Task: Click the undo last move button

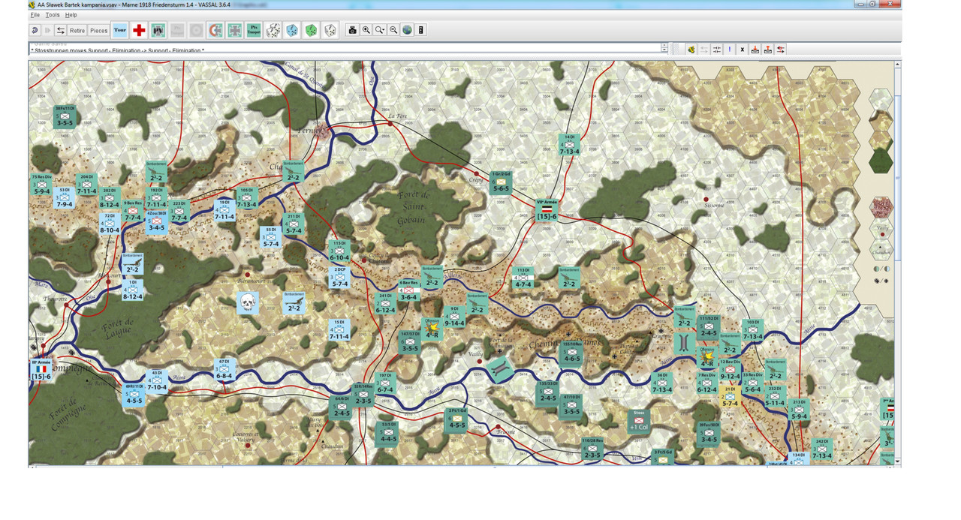Action: coord(35,31)
